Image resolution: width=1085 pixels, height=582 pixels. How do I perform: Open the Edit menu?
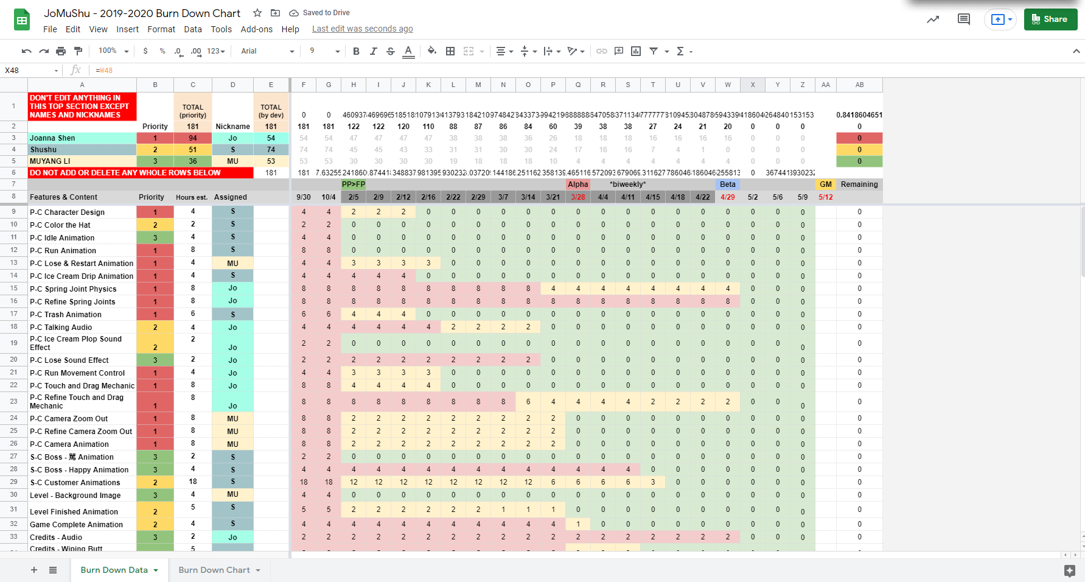tap(73, 29)
